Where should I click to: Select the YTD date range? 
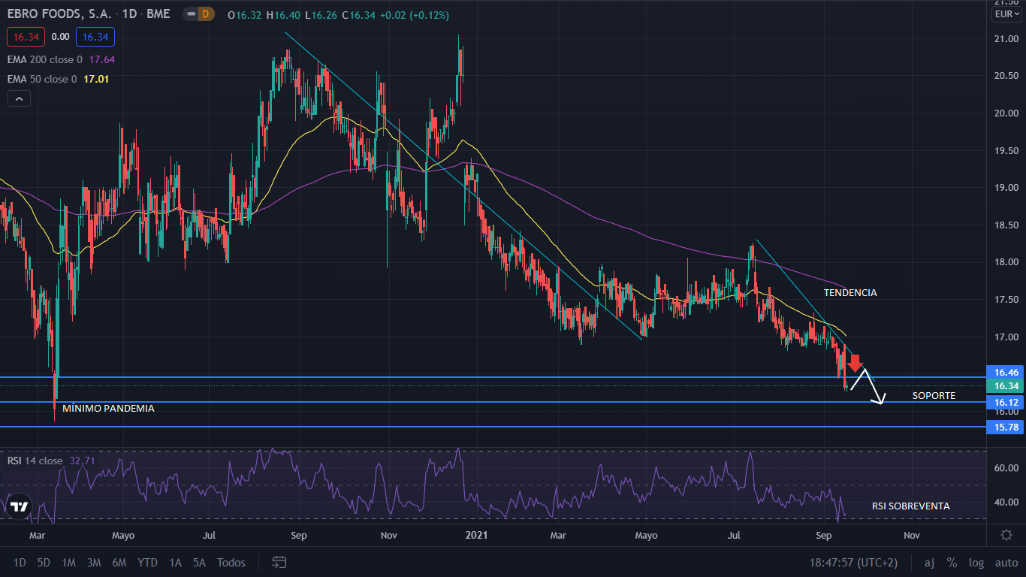click(148, 562)
